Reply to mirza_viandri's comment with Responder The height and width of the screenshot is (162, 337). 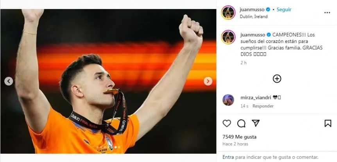pyautogui.click(x=263, y=106)
